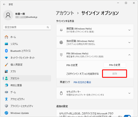Click the システム monitor icon

coord(6,44)
